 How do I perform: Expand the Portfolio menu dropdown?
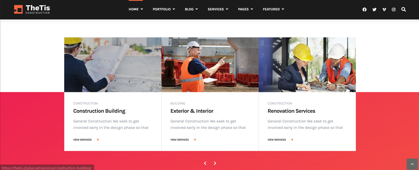click(164, 9)
